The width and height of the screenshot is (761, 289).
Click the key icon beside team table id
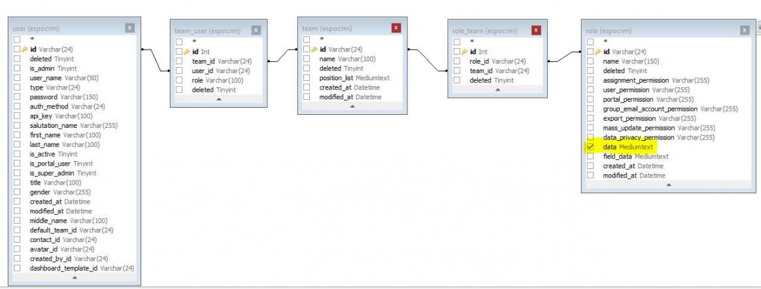click(316, 49)
